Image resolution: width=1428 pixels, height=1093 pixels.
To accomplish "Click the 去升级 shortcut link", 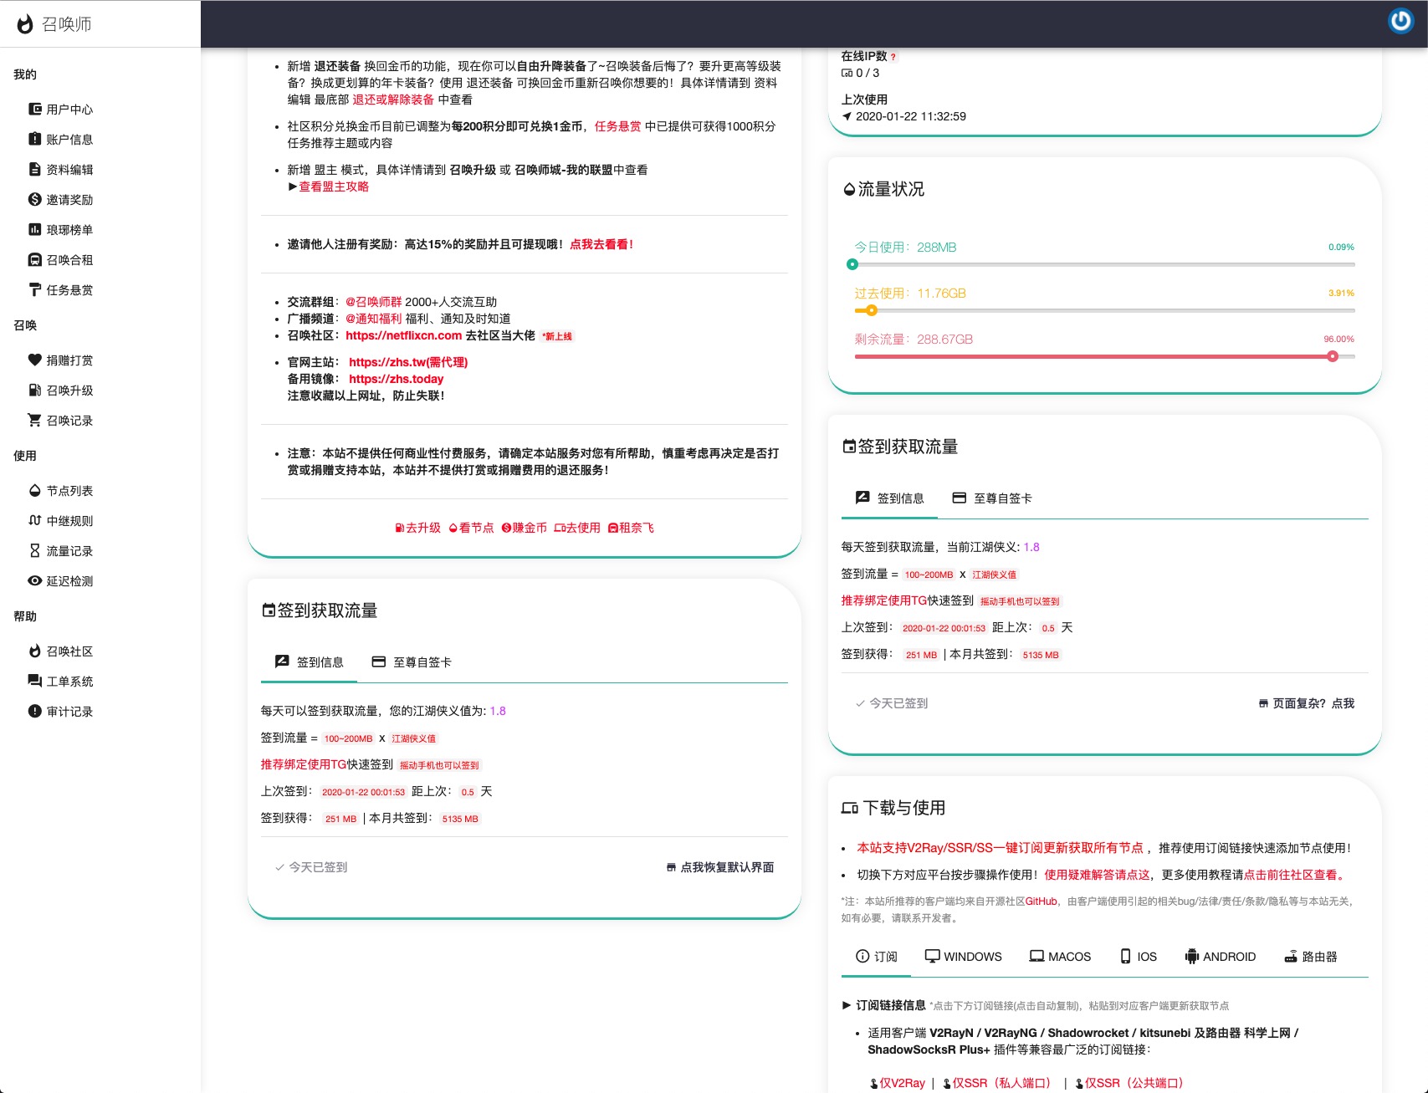I will tap(418, 528).
